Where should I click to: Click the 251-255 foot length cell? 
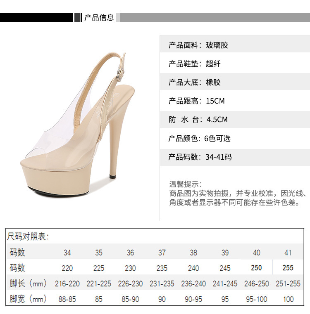point(288,283)
